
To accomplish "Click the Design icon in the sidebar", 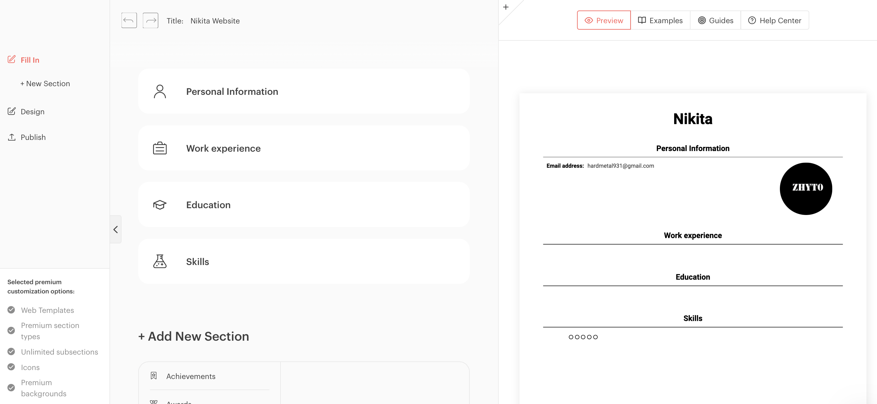I will point(11,111).
